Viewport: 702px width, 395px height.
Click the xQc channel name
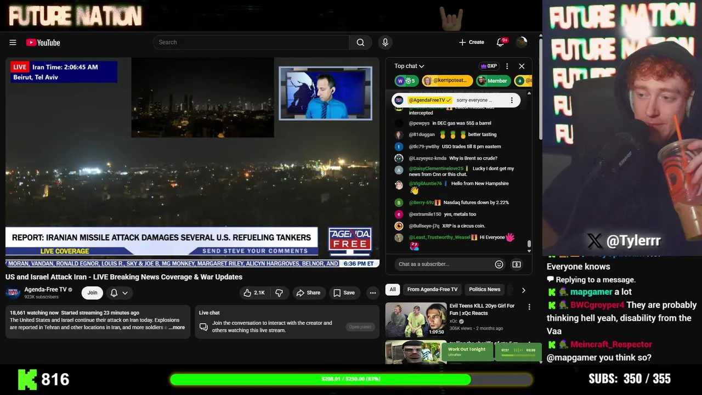tap(454, 321)
